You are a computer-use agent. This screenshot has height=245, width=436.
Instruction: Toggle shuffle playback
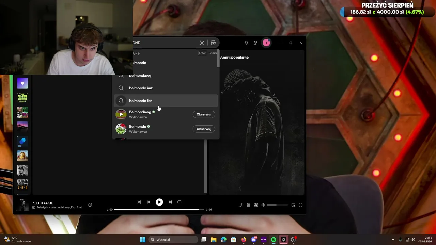point(139,202)
